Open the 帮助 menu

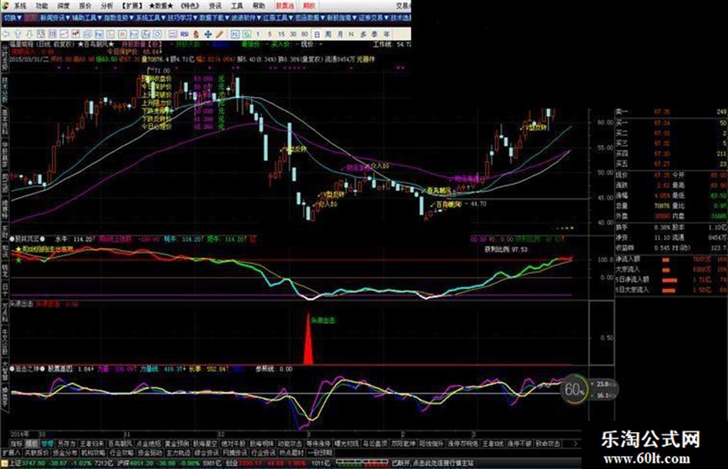pyautogui.click(x=259, y=6)
